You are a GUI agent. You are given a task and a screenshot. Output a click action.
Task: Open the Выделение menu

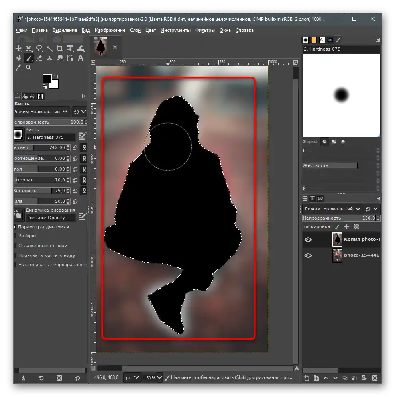coord(65,30)
